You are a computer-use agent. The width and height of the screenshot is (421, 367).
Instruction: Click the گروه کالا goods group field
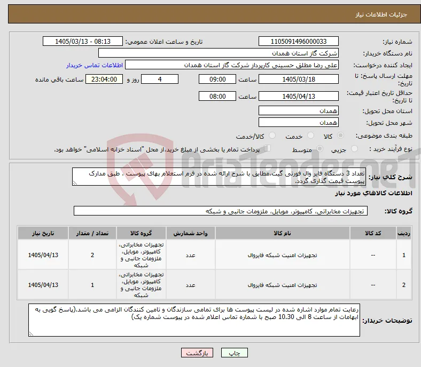[221, 211]
